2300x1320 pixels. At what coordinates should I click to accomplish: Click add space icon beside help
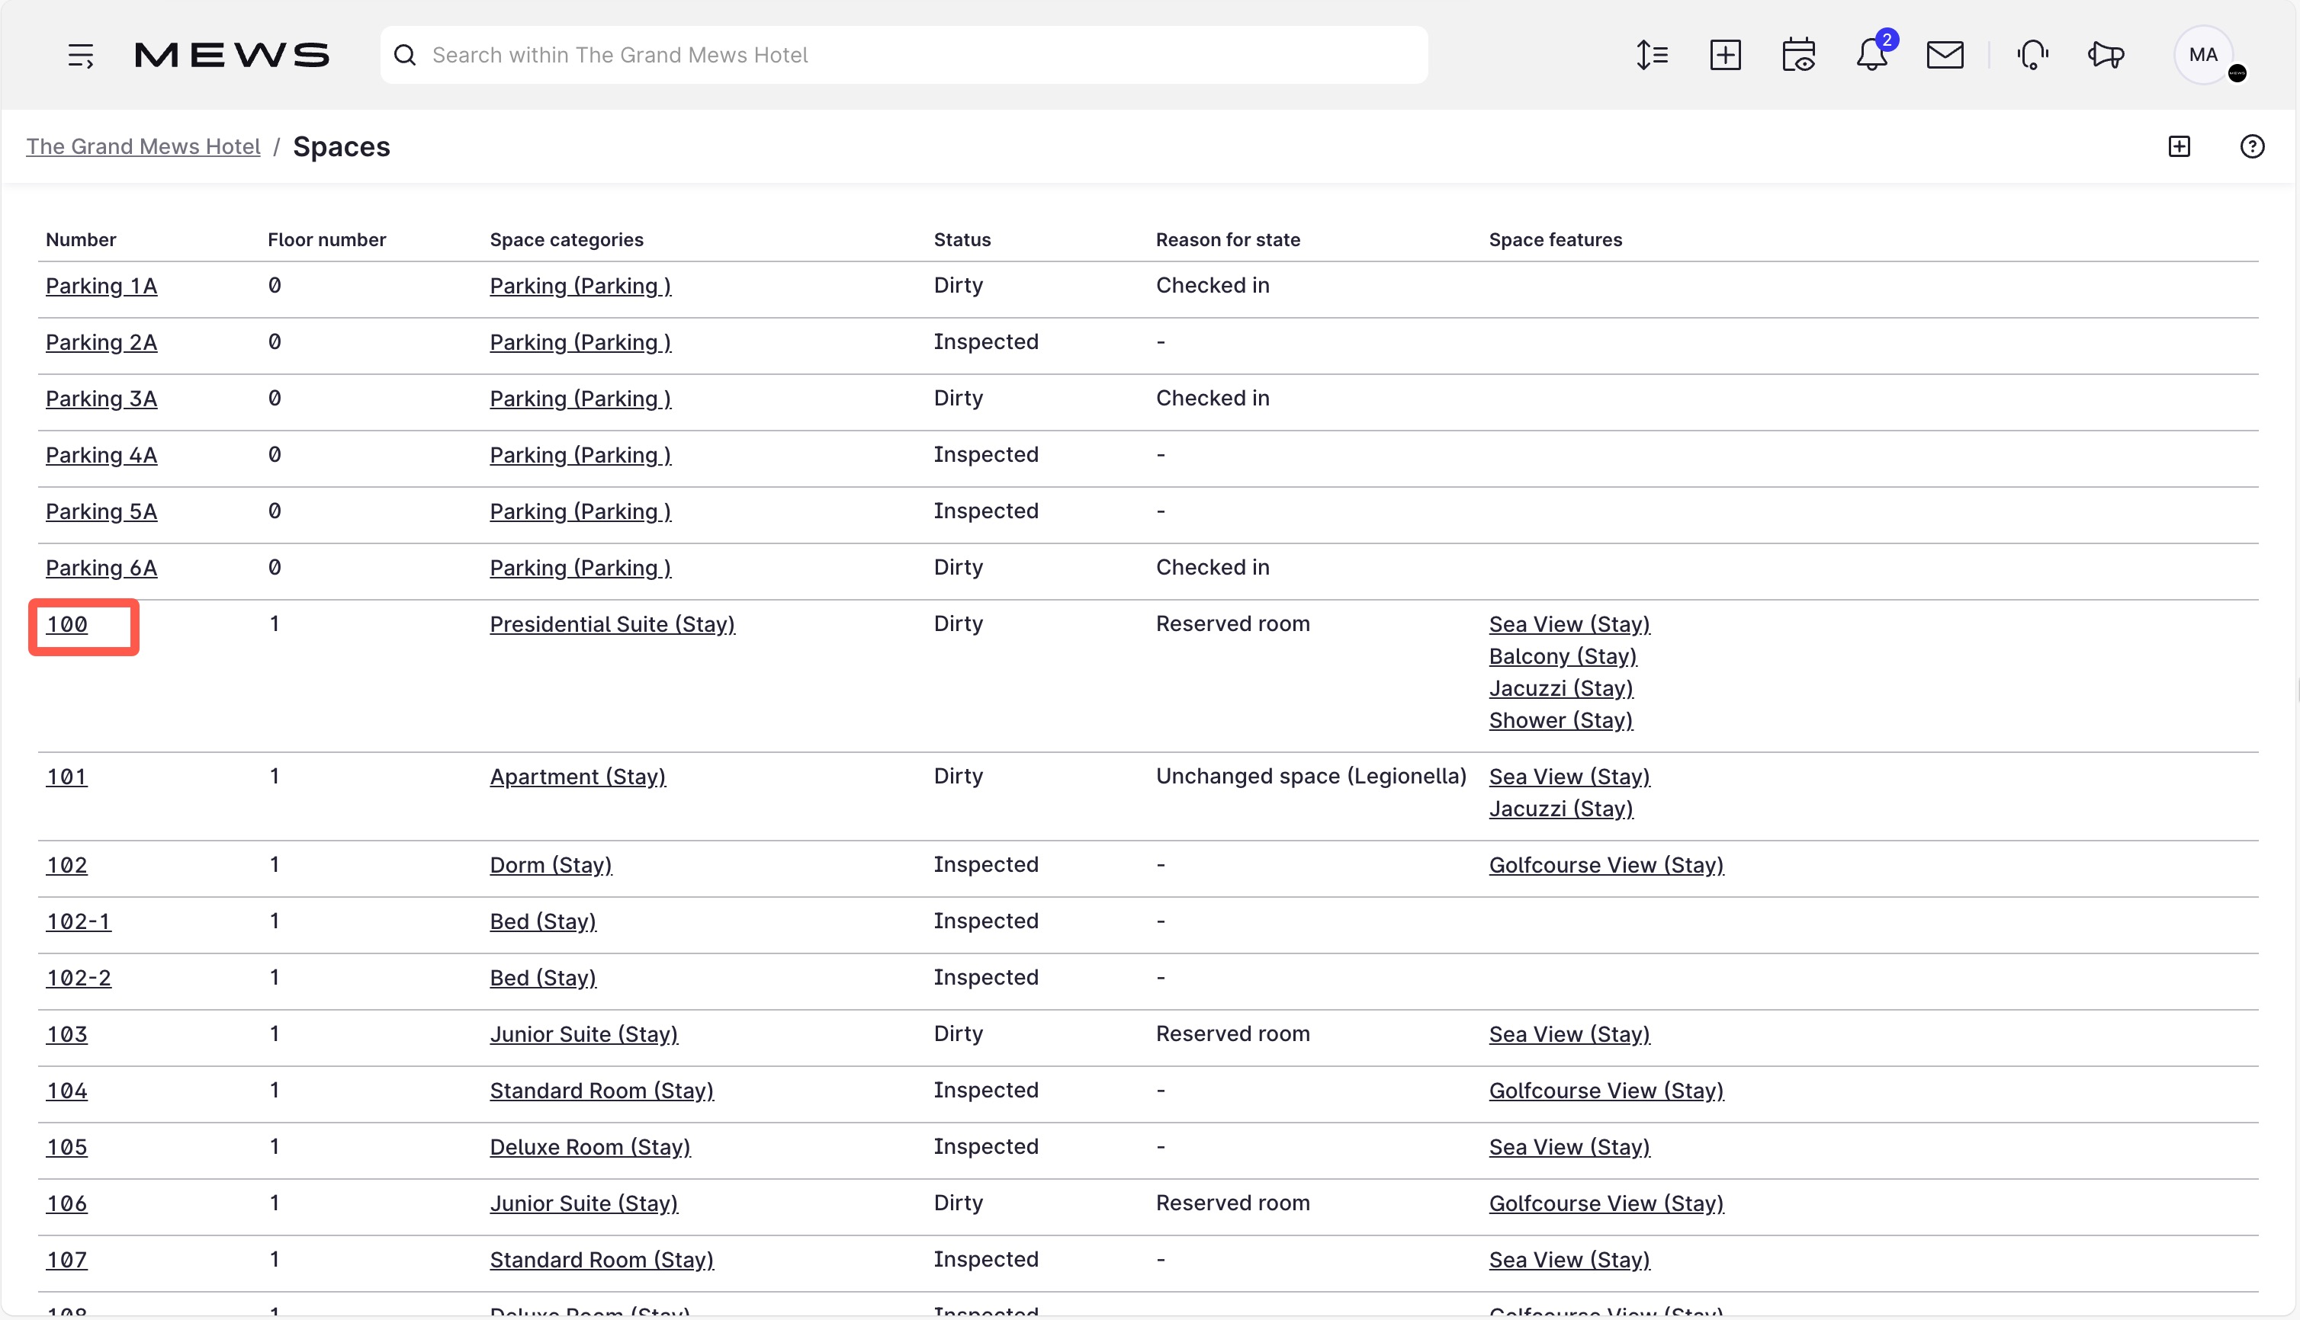click(x=2180, y=147)
